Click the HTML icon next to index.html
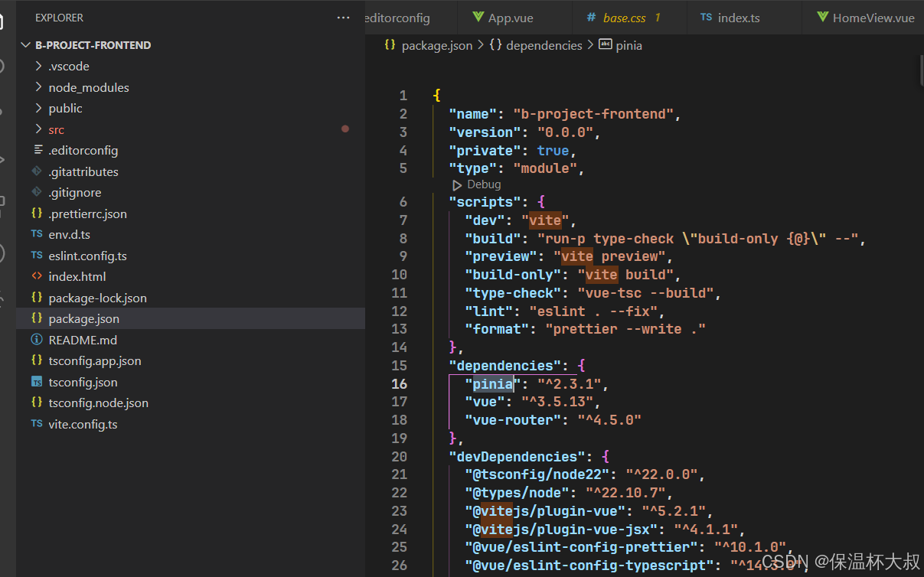The width and height of the screenshot is (924, 577). [x=37, y=276]
